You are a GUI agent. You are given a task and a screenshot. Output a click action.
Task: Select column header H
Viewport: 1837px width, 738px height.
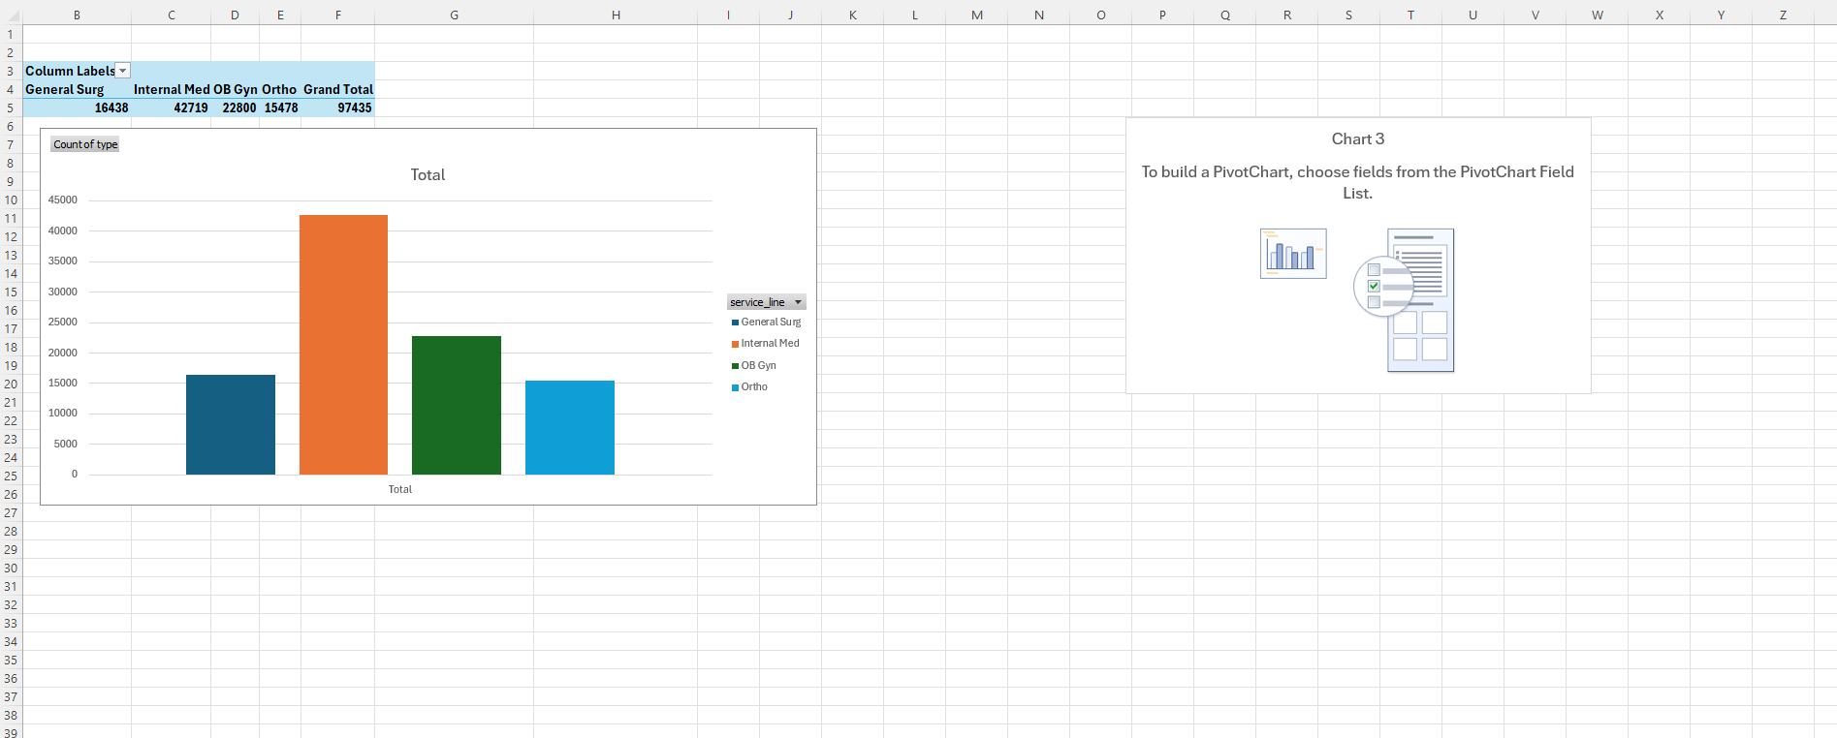point(616,15)
